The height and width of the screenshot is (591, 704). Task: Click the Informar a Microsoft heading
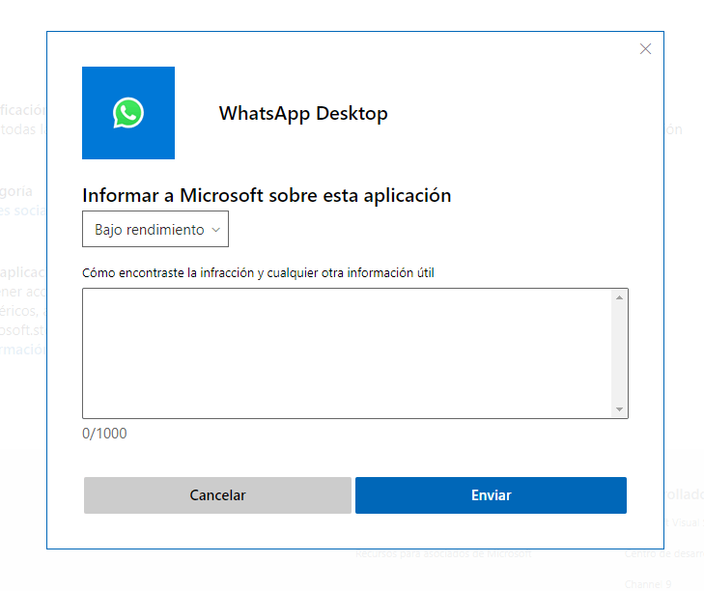coord(267,196)
